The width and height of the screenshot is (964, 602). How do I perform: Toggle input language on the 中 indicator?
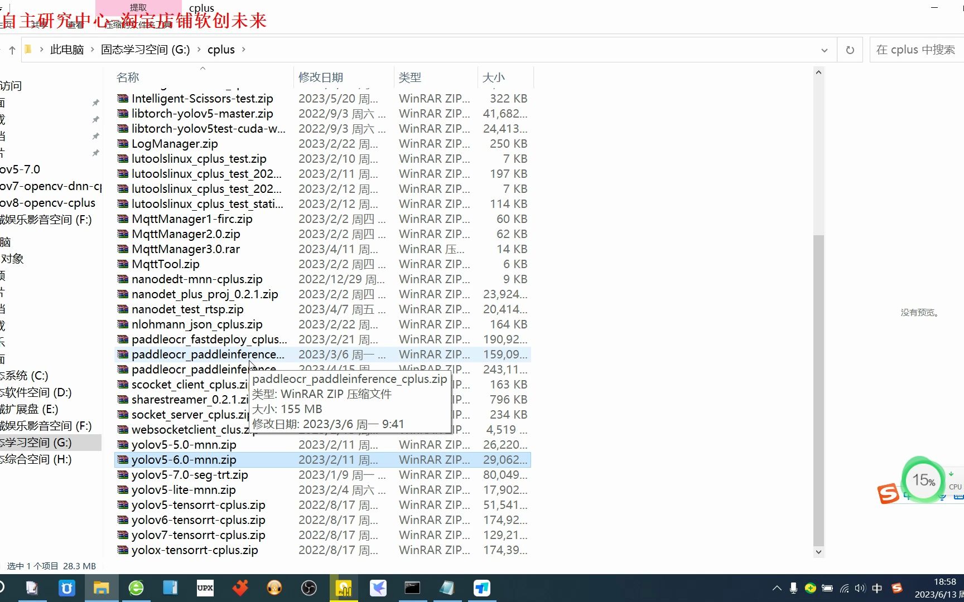coord(877,588)
